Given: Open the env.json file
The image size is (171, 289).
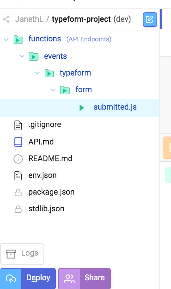Looking at the screenshot, I should click(x=42, y=175).
